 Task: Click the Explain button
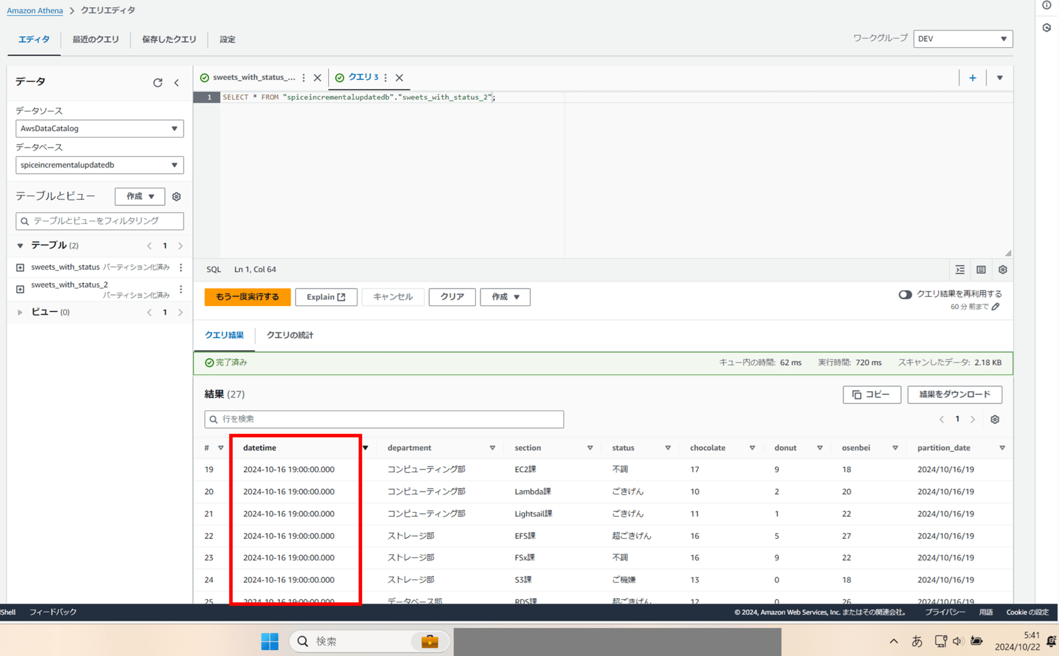pyautogui.click(x=326, y=297)
